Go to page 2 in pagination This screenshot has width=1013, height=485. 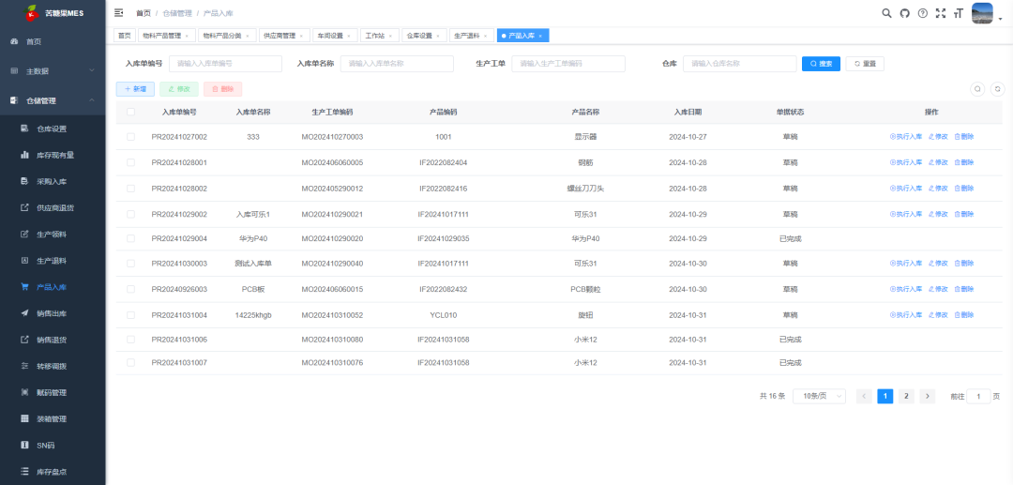click(x=906, y=396)
